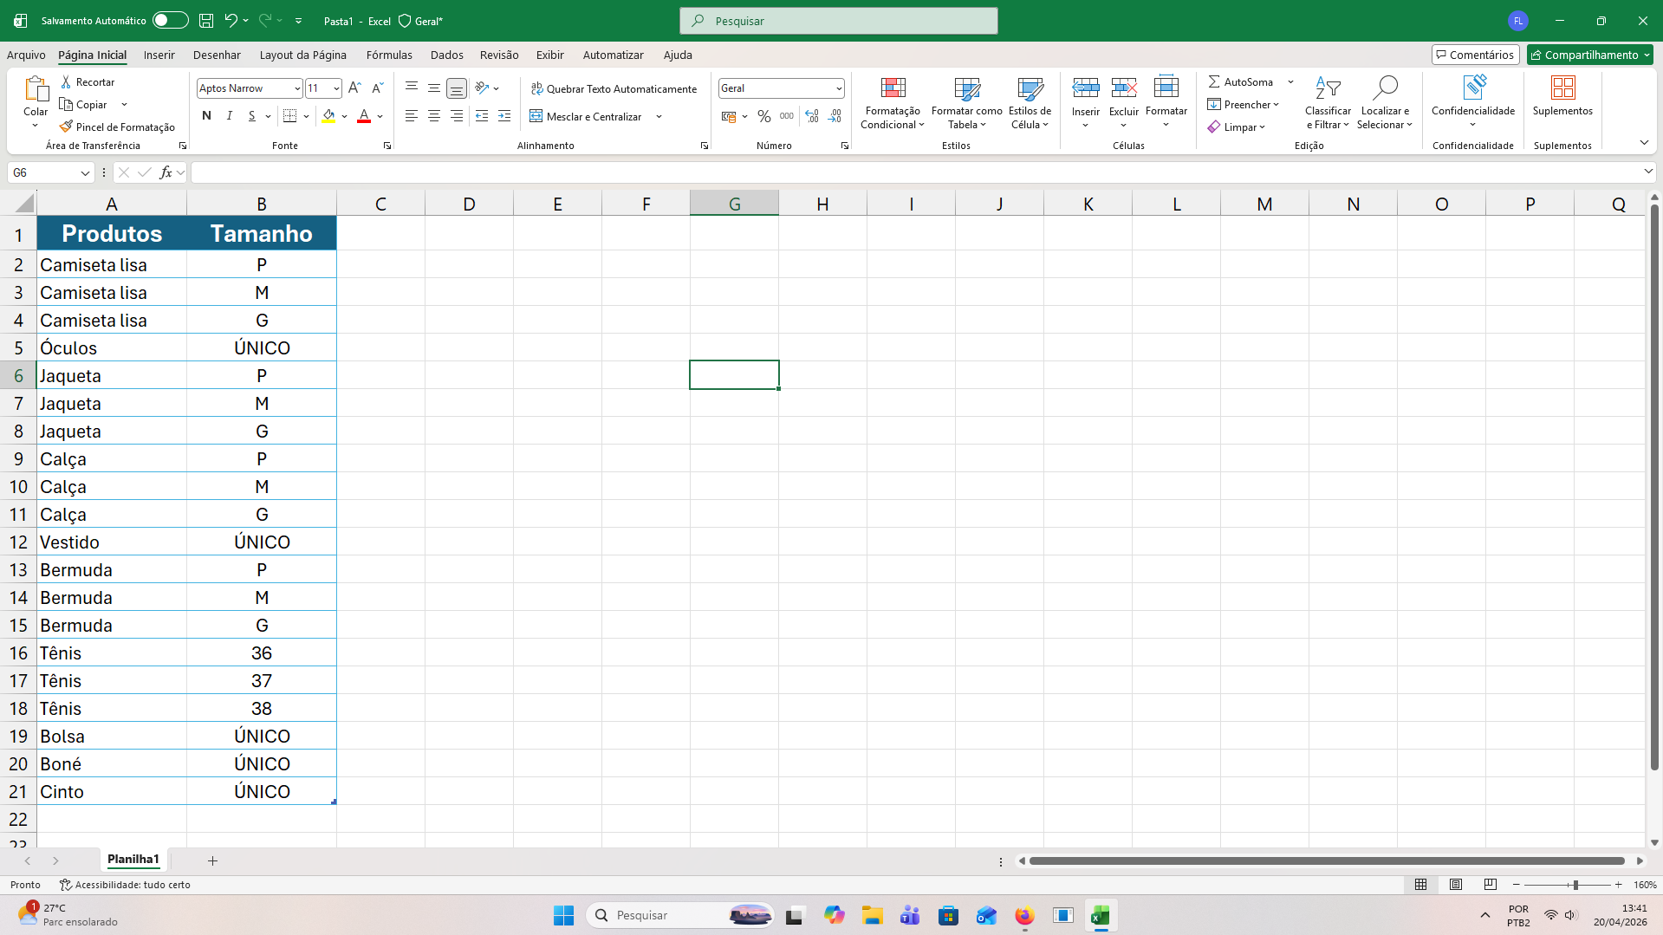
Task: Toggle bold (N) formatting
Action: (206, 116)
